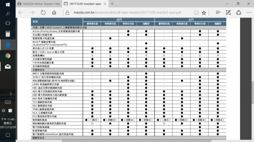254x142 pixels.
Task: Click the ABS row label
Action: click(x=47, y=91)
